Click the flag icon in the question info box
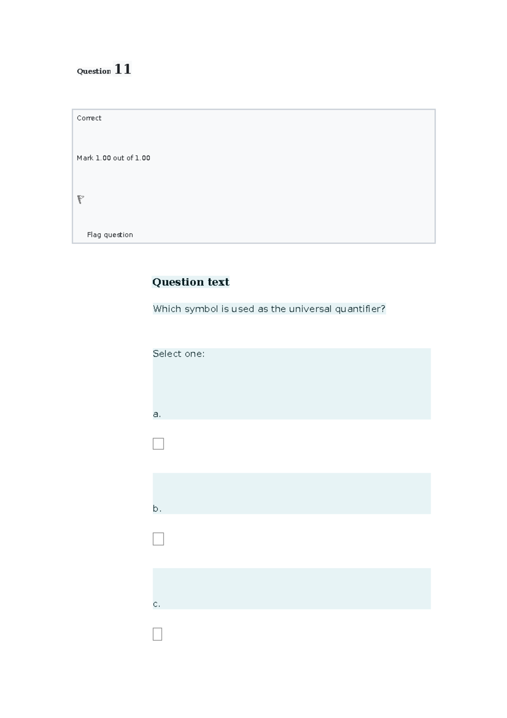Image resolution: width=507 pixels, height=718 pixels. click(x=81, y=199)
